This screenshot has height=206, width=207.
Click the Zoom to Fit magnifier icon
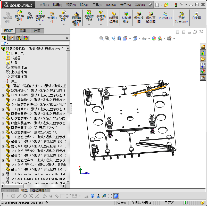[x=102, y=38]
